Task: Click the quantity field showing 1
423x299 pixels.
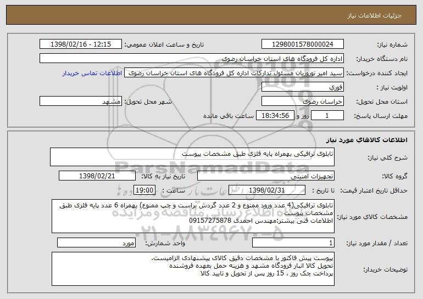Action: click(293, 242)
